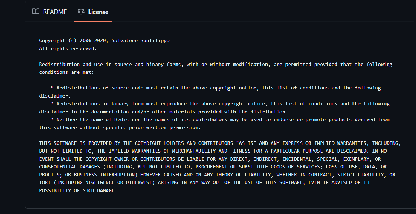Switch to the README tab
Viewport: 416px width, 214px height.
55,12
